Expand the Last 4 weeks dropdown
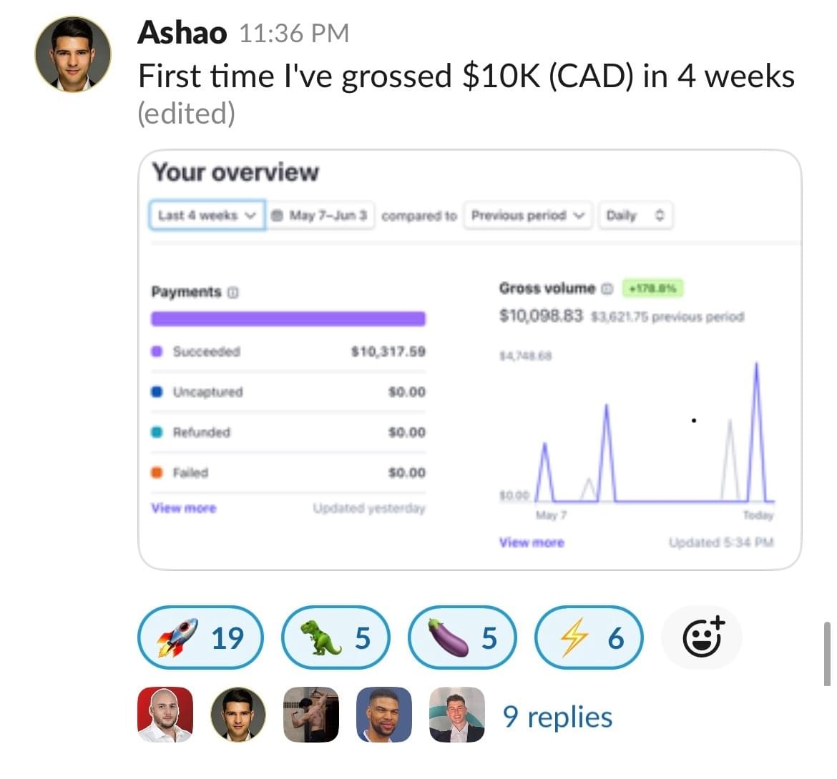The height and width of the screenshot is (779, 837). coord(207,215)
